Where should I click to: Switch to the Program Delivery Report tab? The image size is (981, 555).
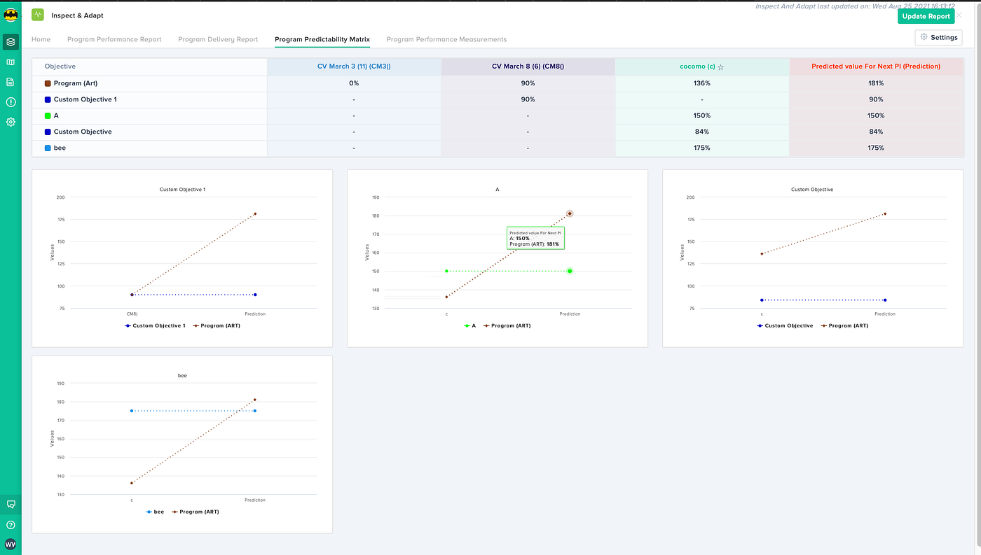tap(218, 38)
